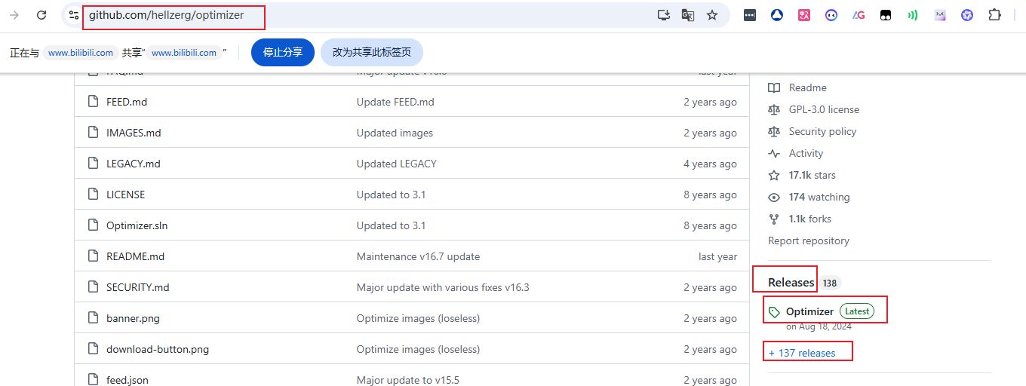Click the Report repository link
Viewport: 1026px width, 386px height.
pyautogui.click(x=808, y=241)
